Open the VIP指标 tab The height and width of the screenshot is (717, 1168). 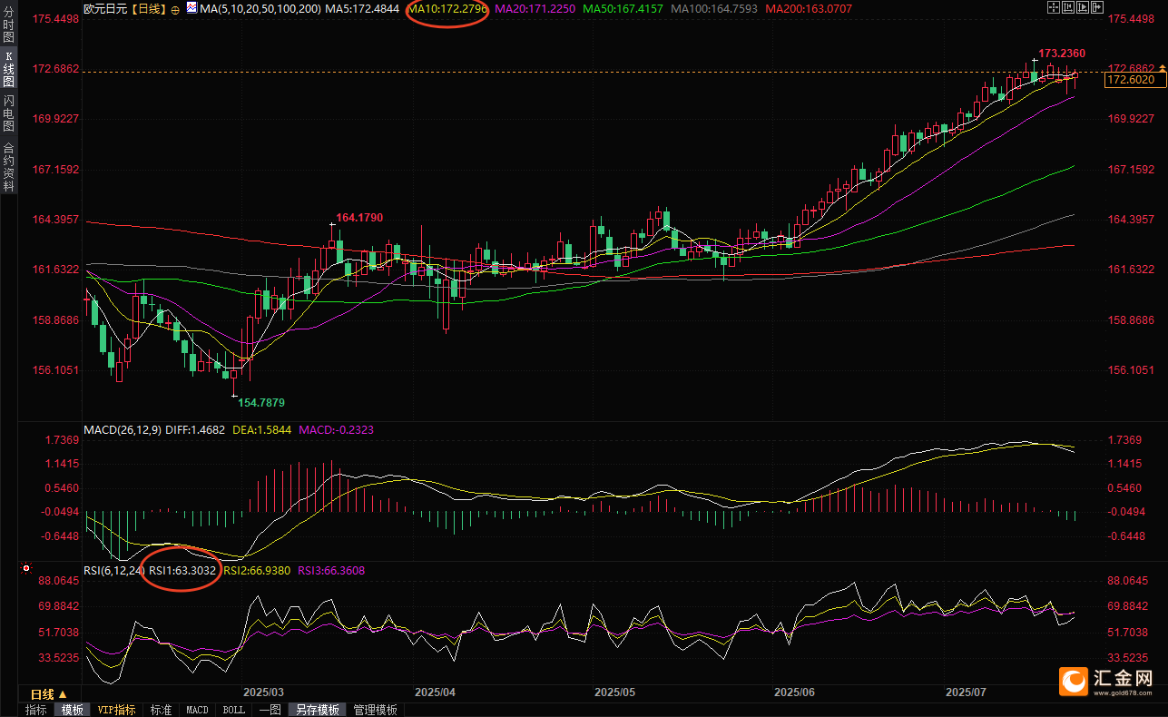point(116,710)
